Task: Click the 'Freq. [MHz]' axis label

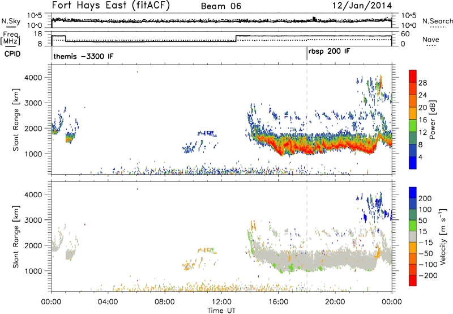Action: tap(10, 38)
